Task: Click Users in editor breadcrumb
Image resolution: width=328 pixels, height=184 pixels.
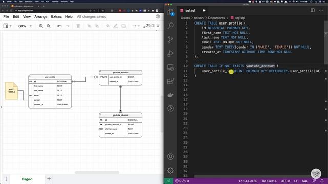Action: click(x=186, y=18)
